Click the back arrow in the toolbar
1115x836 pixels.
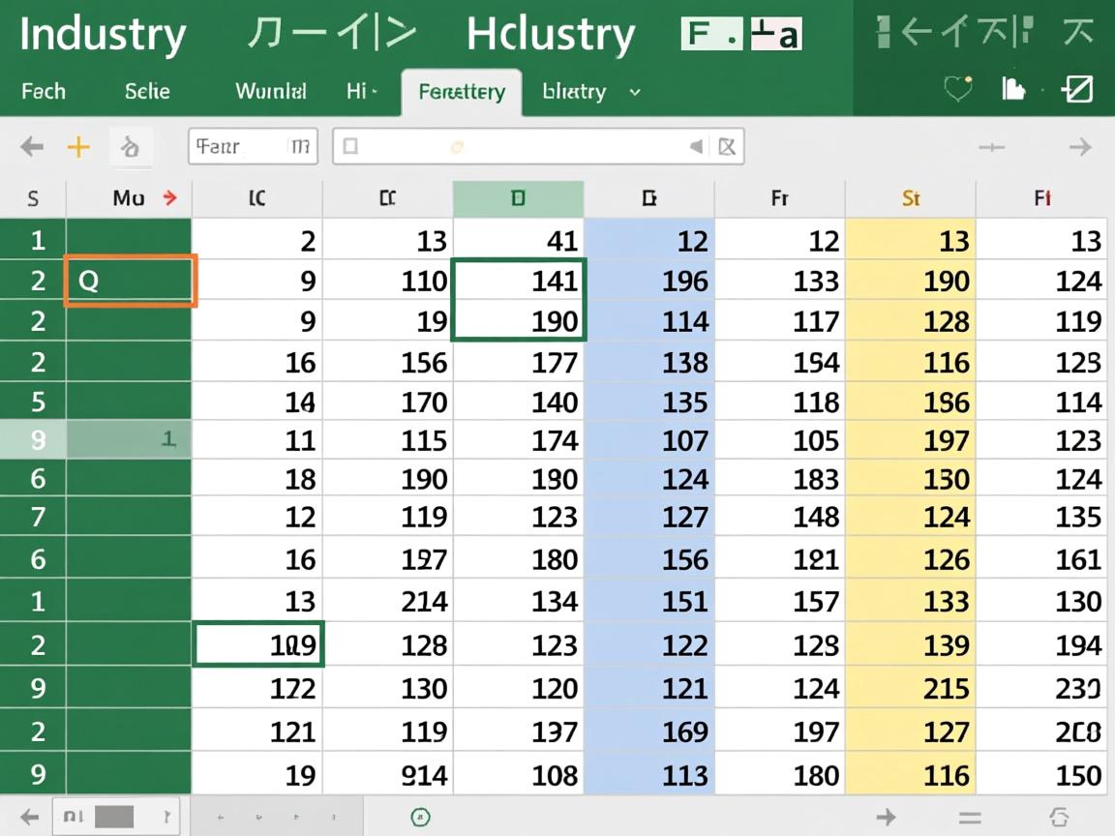coord(32,147)
